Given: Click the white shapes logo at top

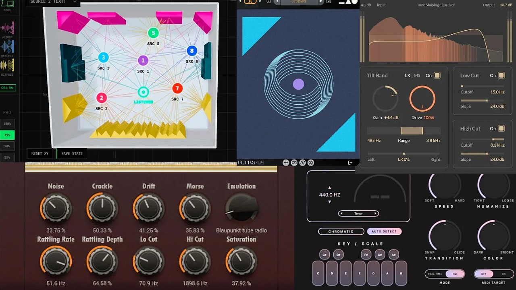Looking at the screenshot, I should point(348,2).
